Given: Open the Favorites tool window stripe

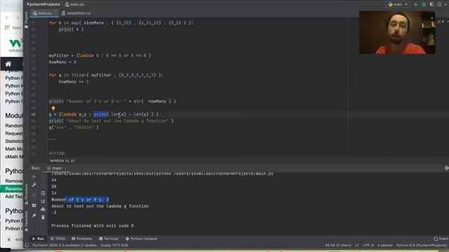Looking at the screenshot, I should 27,221.
